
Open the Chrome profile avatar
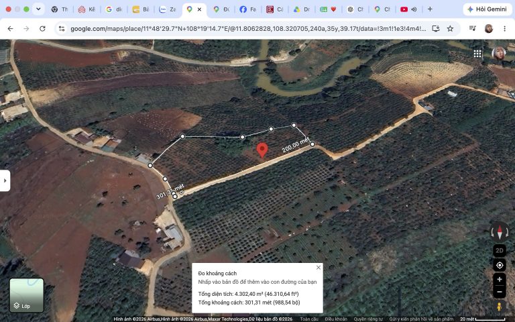(489, 29)
